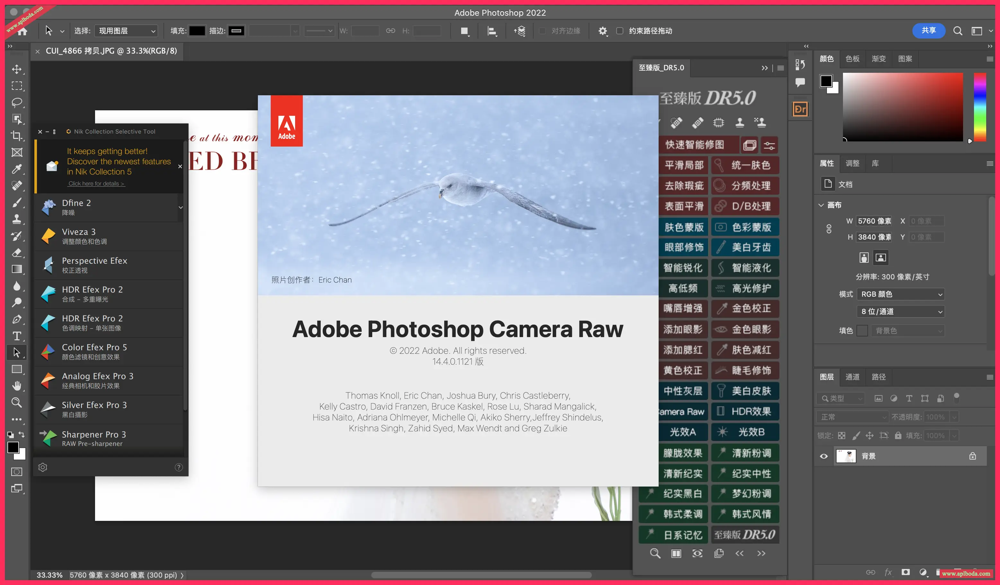The width and height of the screenshot is (1000, 585).
Task: Open Nik Collection help icon
Action: point(179,467)
